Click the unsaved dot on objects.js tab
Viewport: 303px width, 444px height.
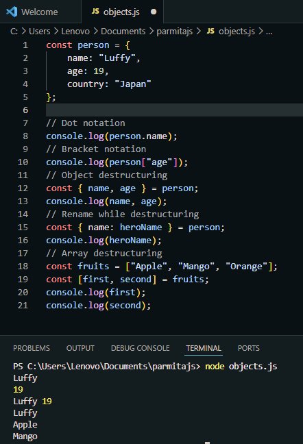154,12
